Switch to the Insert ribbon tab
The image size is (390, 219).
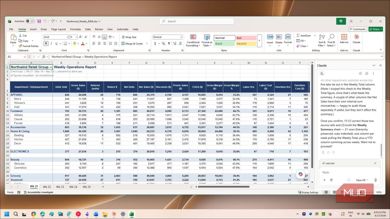(33, 29)
